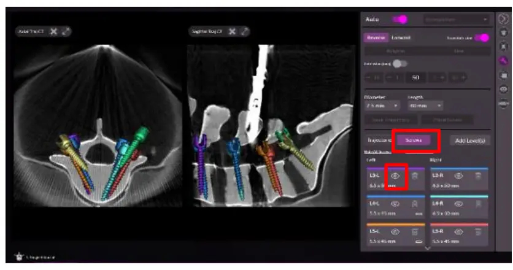Toggle the Auto switch off
The height and width of the screenshot is (270, 513).
tap(400, 19)
